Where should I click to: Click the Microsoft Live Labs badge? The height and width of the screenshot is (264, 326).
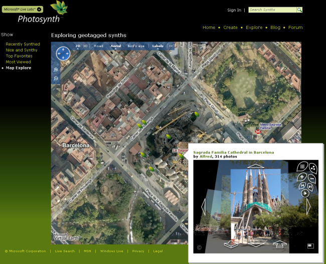tap(23, 9)
